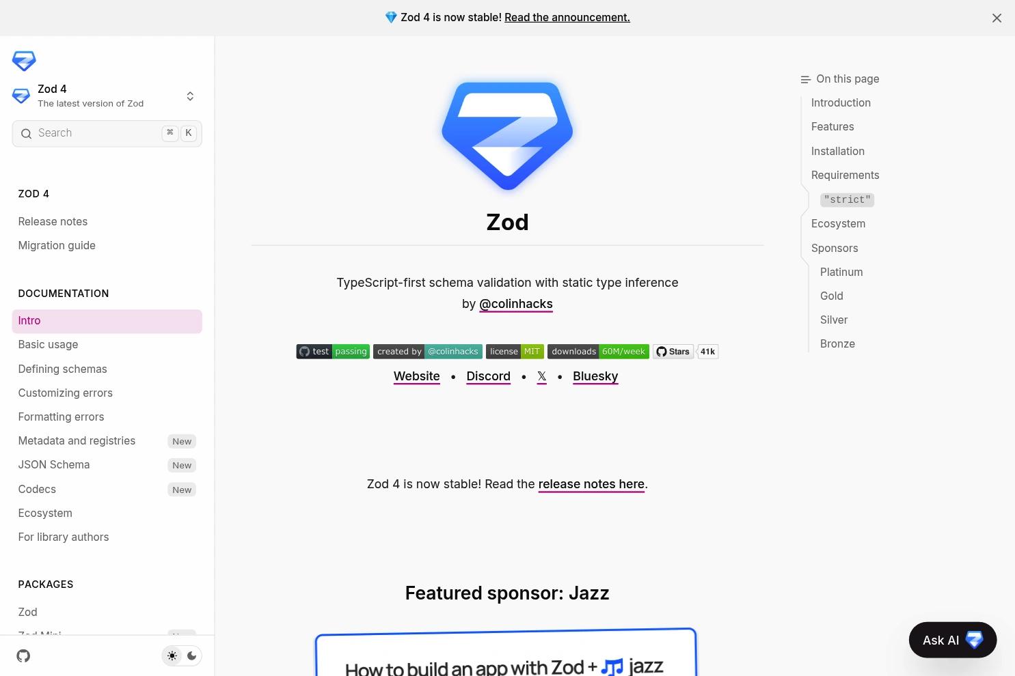
Task: Expand the Sponsors section in page outline
Action: [x=834, y=248]
